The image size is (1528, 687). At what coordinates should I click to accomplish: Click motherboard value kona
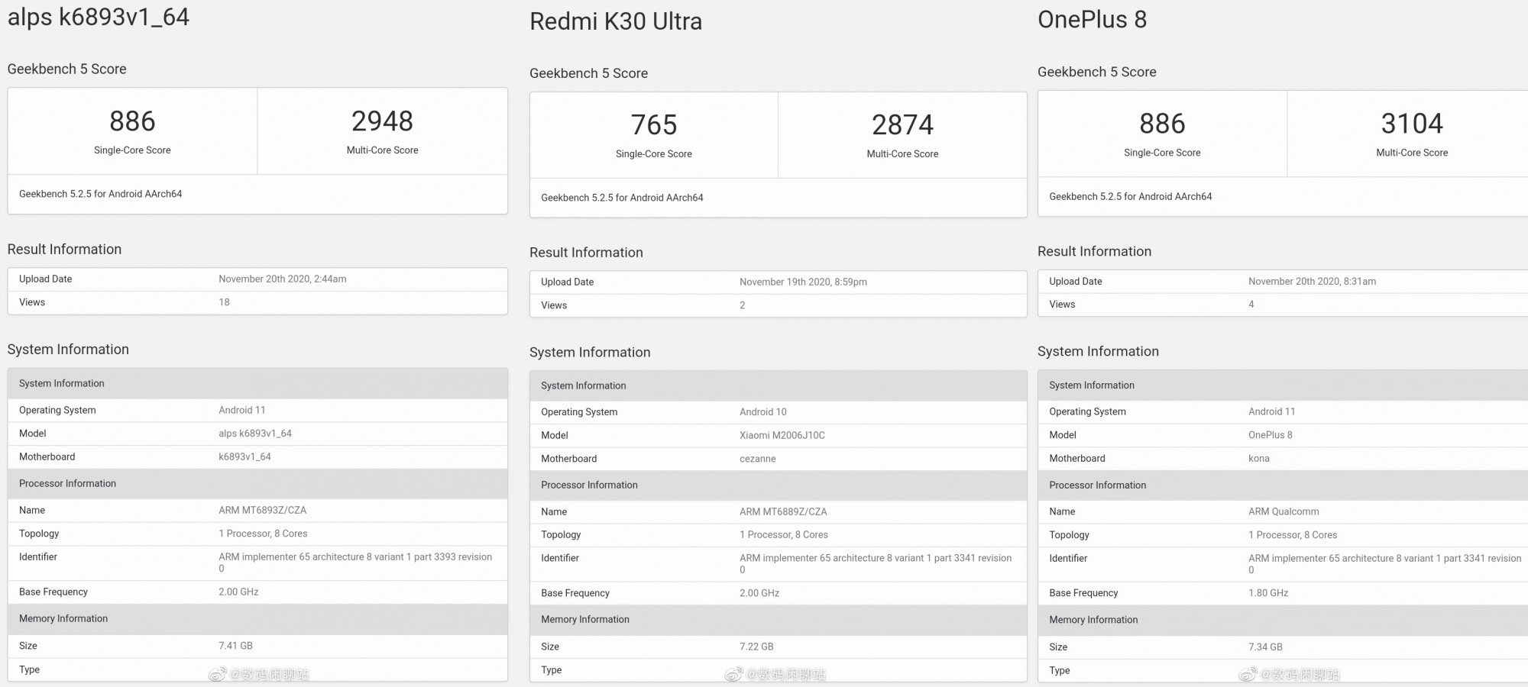(1258, 459)
